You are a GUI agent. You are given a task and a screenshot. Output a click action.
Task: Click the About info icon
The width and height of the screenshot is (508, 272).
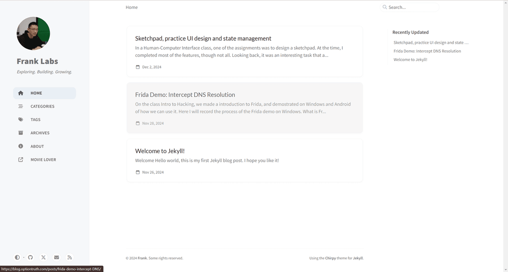tap(21, 146)
